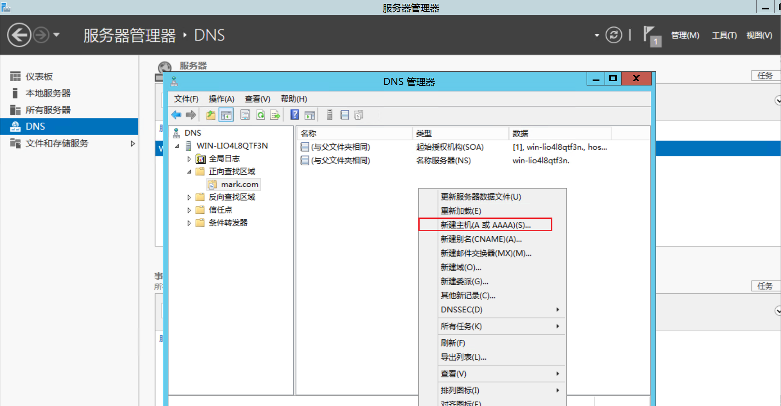This screenshot has height=406, width=781.
Task: Open the DNSSEC(D) submenu
Action: (x=492, y=309)
